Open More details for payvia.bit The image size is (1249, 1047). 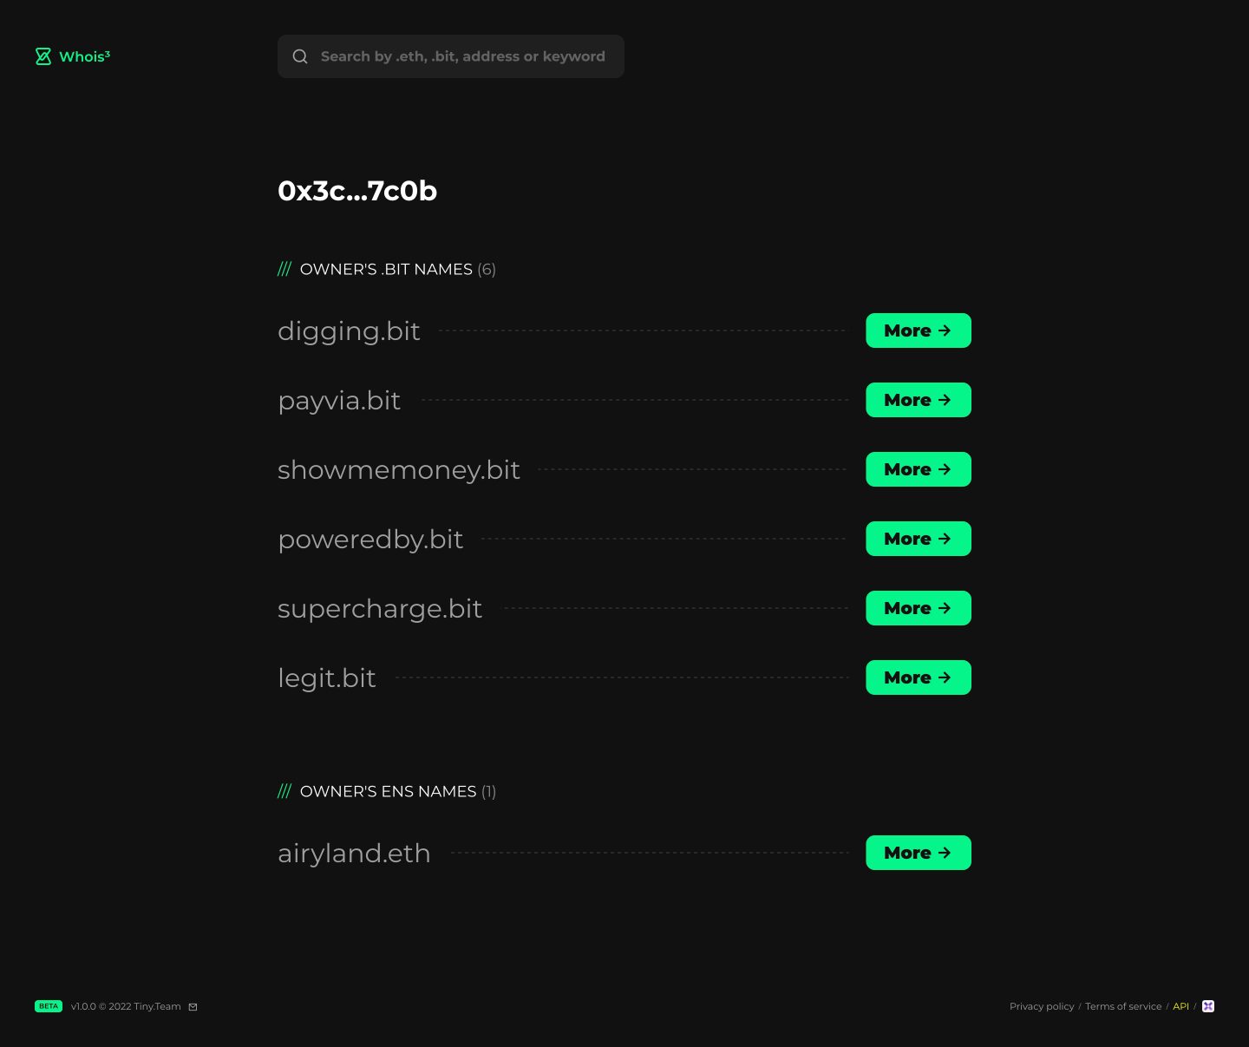pyautogui.click(x=918, y=400)
